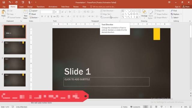Open the font name combo box
The image size is (192, 108).
(x=47, y=12)
